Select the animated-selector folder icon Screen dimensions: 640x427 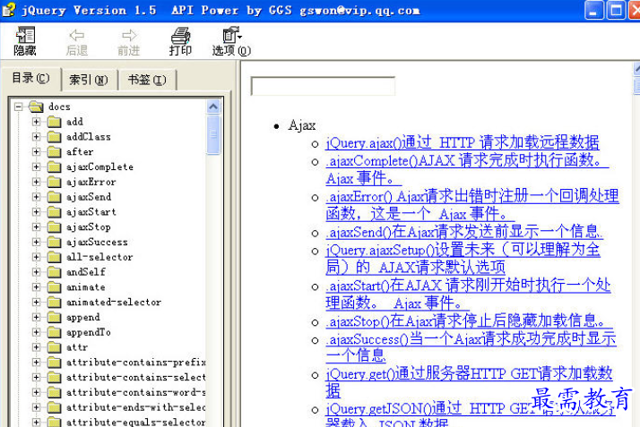(54, 303)
